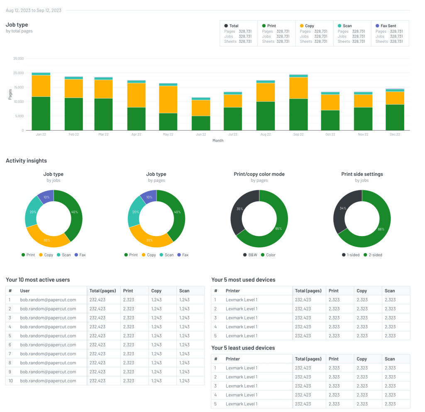The image size is (425, 412).
Task: Open row 10 user bob.random@papercut.com
Action: (x=48, y=381)
